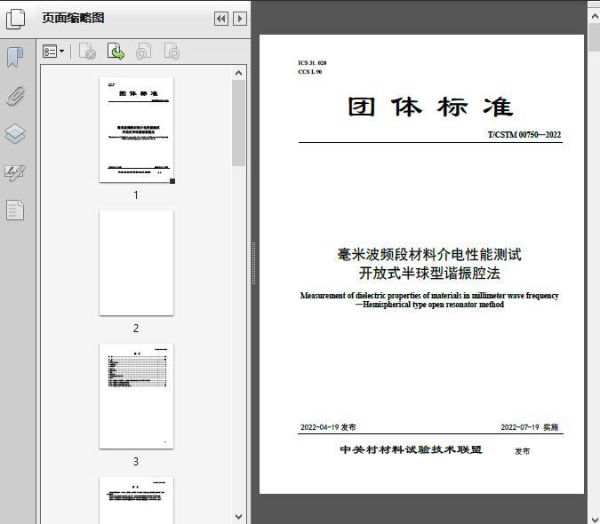
Task: Click standard number T/CSTM 00750—2022
Action: click(524, 134)
